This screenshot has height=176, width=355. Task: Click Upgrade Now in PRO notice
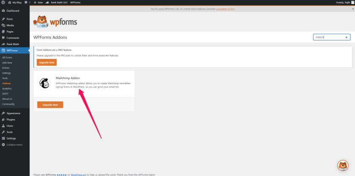[46, 62]
